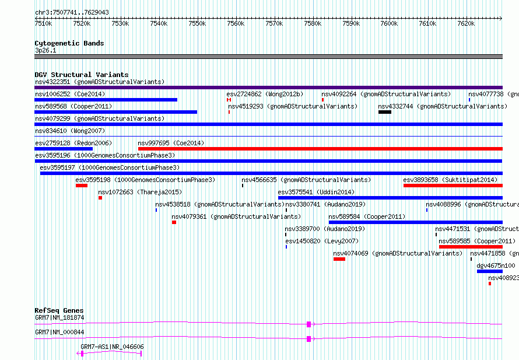The image size is (519, 360).
Task: Open GRM7|NM_000844 gene label
Action: point(59,332)
